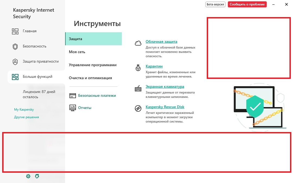Click the Карантин flask icon
Viewport: 293px width, 183px height.
(138, 68)
